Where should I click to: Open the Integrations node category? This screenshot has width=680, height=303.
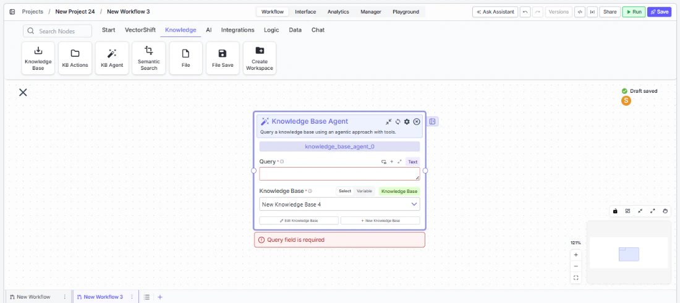click(237, 30)
